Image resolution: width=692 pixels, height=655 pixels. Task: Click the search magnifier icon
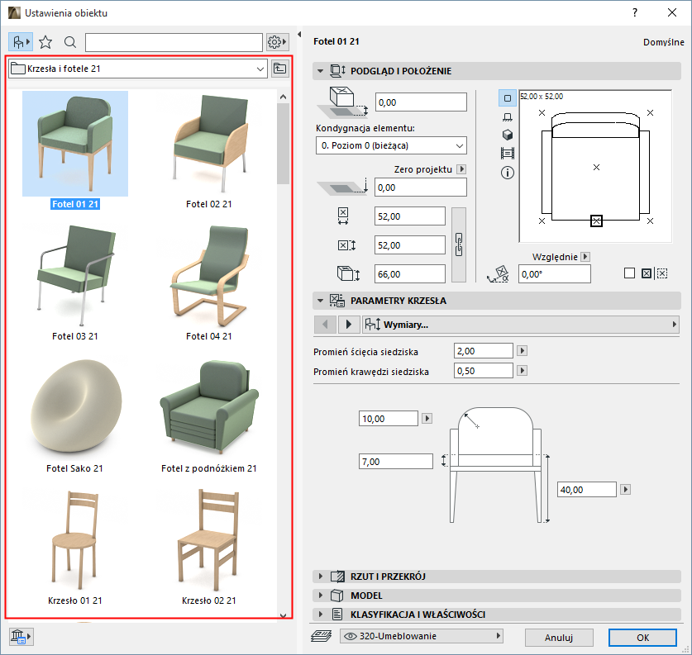[70, 42]
